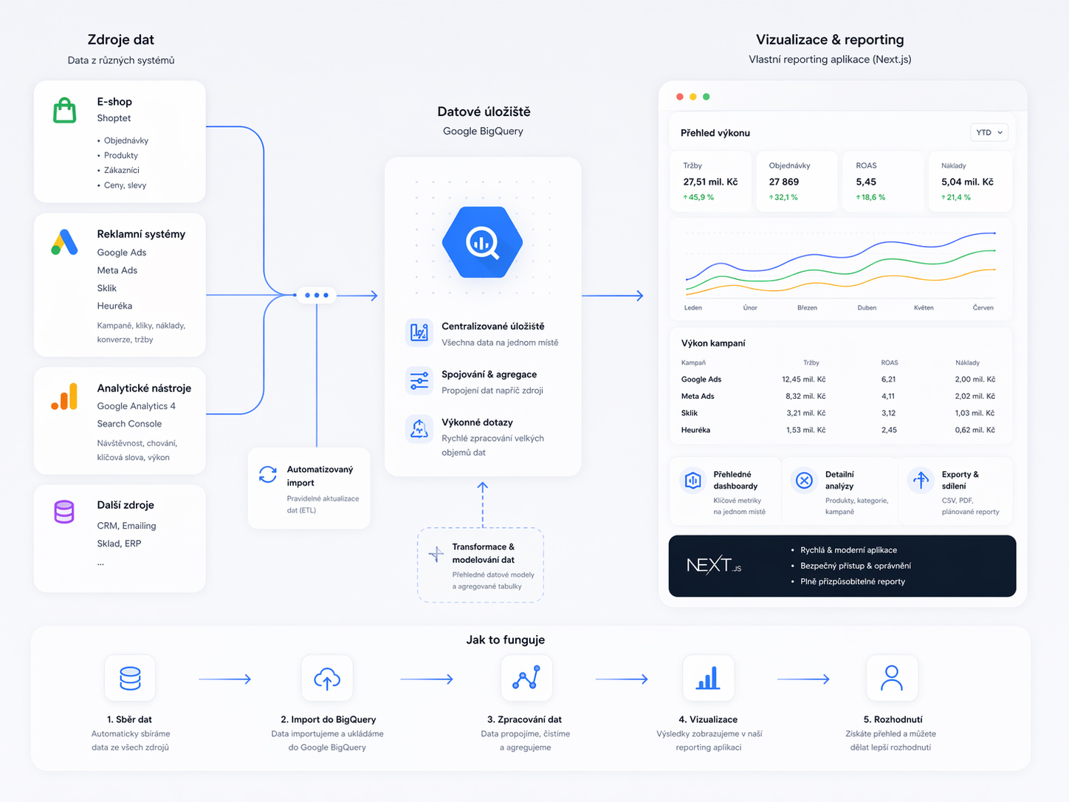Screen dimensions: 1069x802
Task: Click the Tržby KPI card
Action: click(711, 182)
